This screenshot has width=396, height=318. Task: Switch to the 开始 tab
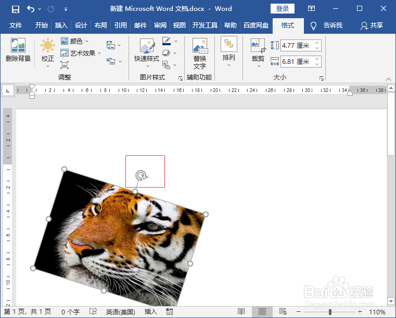pos(41,25)
